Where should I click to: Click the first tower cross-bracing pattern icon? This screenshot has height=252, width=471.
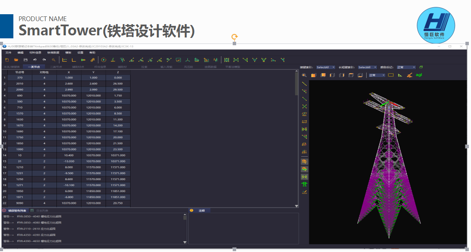[227, 60]
